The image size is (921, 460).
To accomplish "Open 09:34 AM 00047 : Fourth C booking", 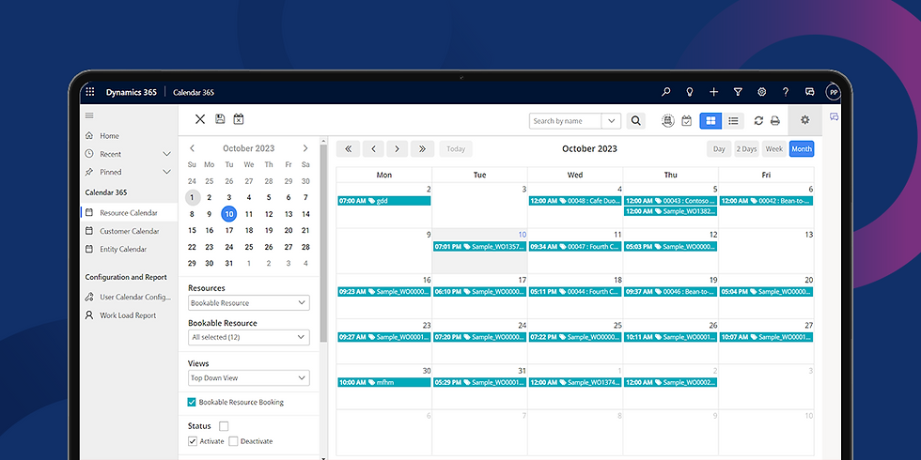I will tap(575, 247).
